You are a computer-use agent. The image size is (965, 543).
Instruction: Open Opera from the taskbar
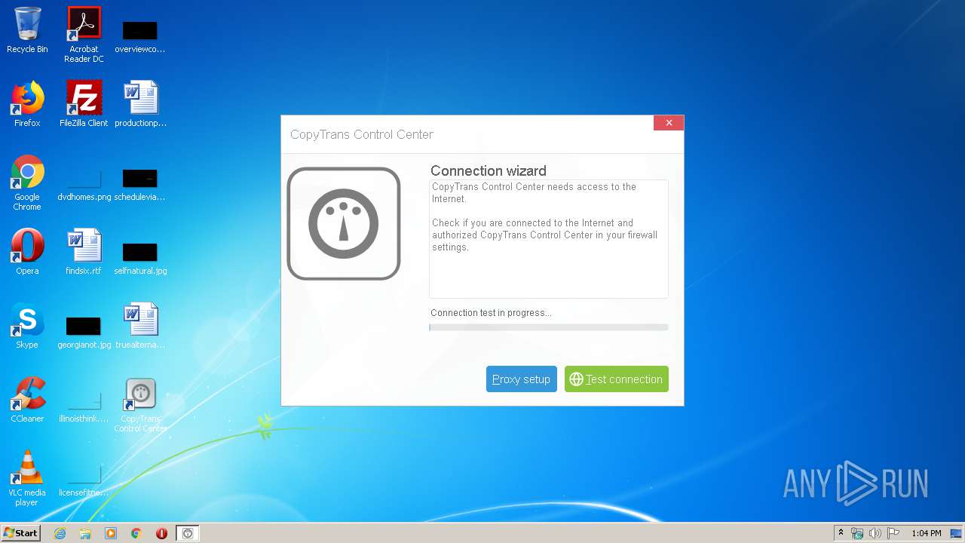coord(161,533)
